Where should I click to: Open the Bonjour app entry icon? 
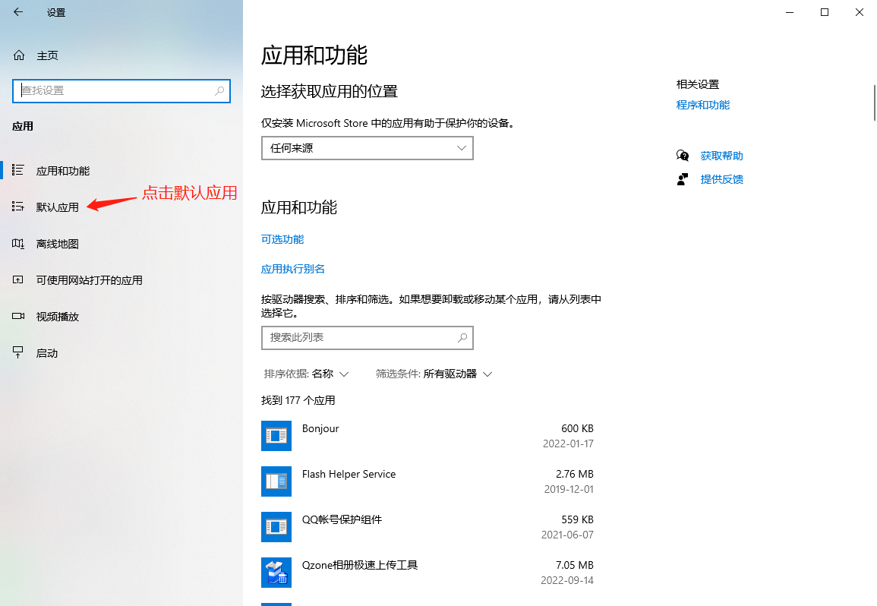coord(276,436)
